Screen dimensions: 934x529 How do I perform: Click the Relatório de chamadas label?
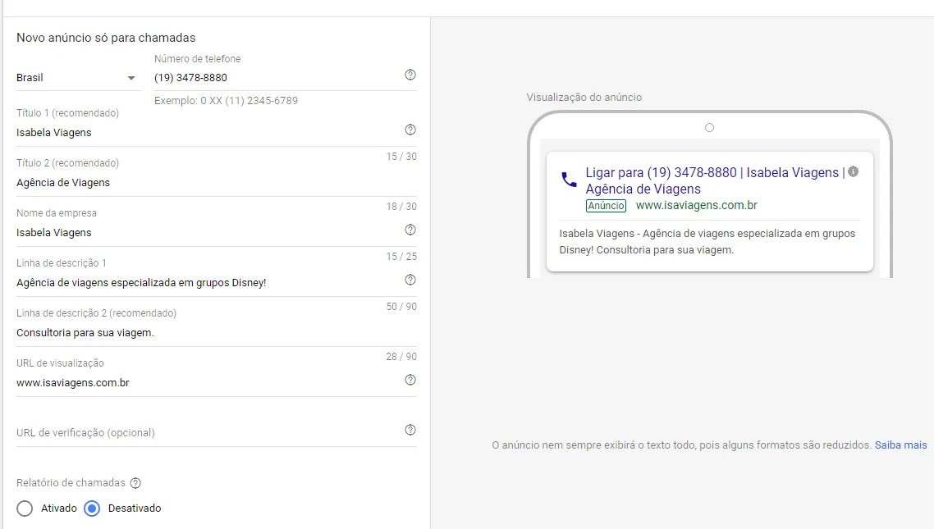tap(71, 482)
